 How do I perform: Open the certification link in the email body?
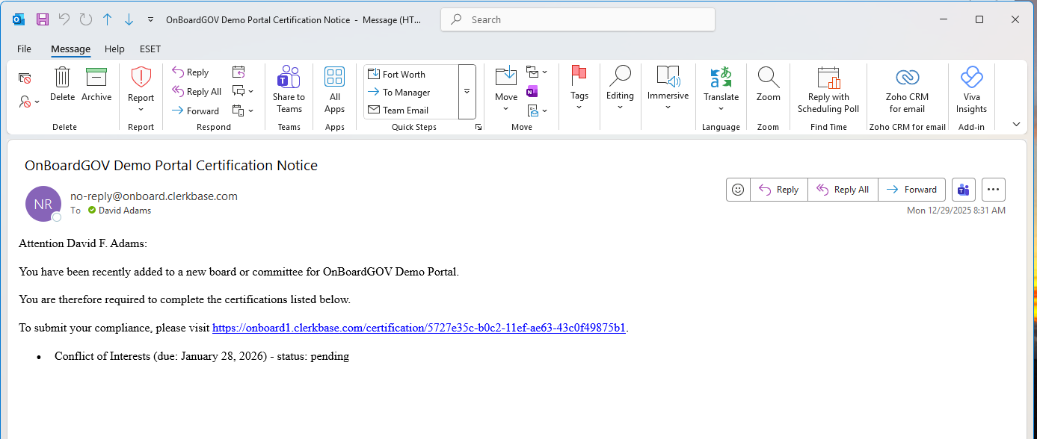419,328
